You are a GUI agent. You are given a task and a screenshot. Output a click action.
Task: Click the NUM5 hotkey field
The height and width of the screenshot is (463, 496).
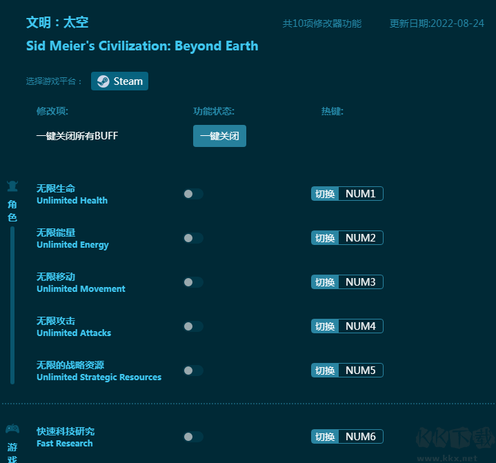[361, 371]
